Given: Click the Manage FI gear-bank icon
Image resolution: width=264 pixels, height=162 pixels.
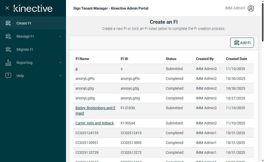Looking at the screenshot, I should 8,36.
